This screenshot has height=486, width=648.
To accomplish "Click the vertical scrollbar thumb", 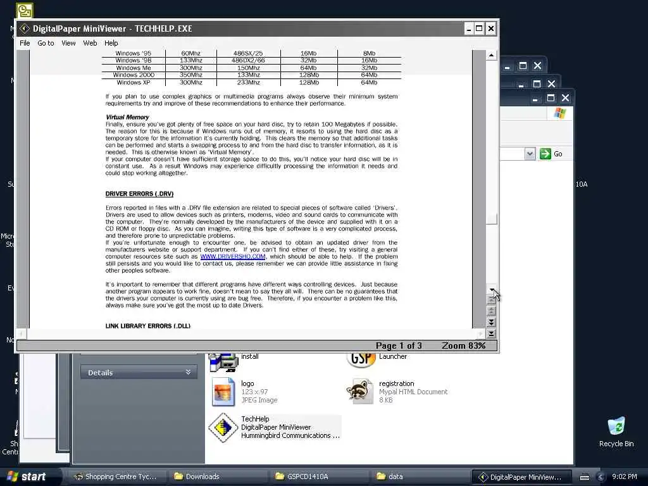I will (491, 218).
